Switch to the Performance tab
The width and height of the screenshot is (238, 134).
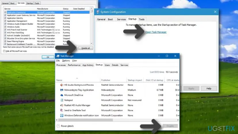[x=74, y=65]
